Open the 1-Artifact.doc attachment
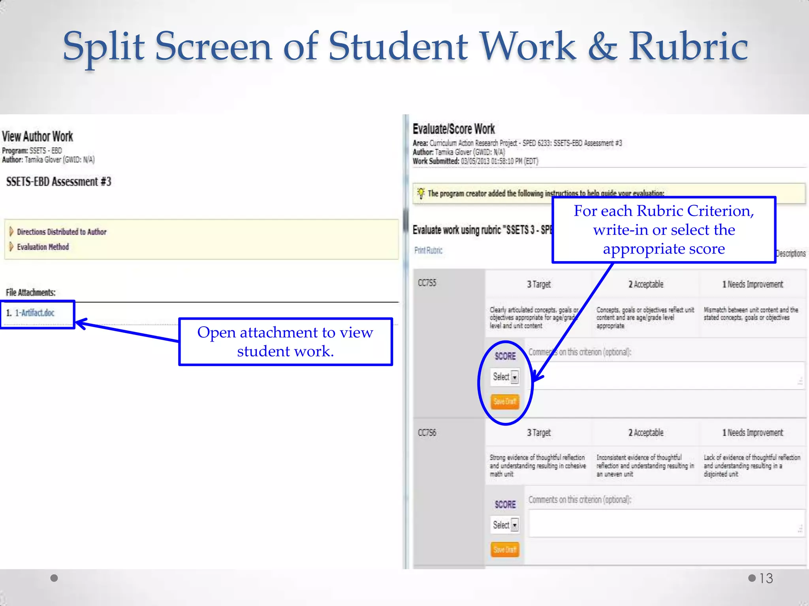809x606 pixels. pyautogui.click(x=34, y=313)
